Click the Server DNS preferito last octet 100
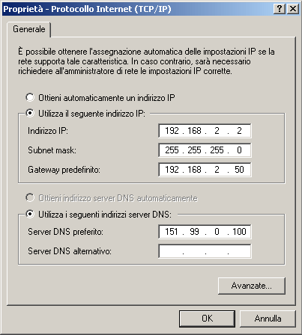302x335 pixels. (x=239, y=232)
